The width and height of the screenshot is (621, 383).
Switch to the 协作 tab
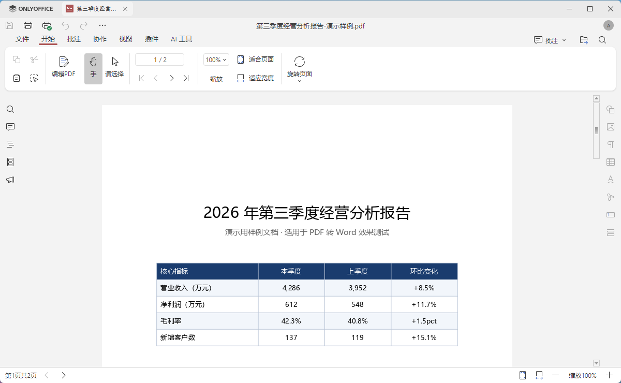point(100,39)
